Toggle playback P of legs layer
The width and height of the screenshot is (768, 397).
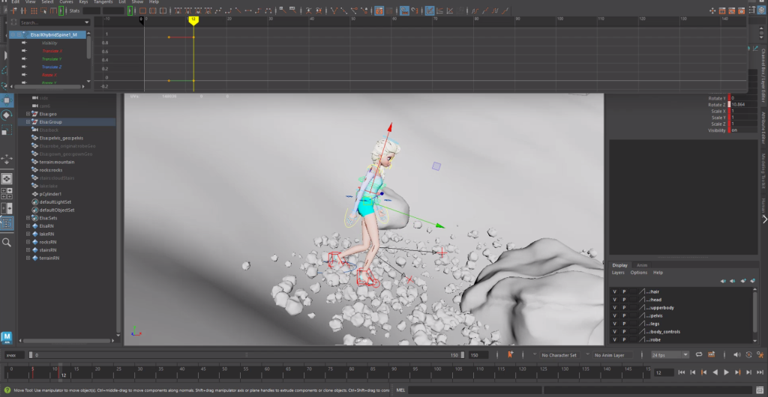pos(624,324)
